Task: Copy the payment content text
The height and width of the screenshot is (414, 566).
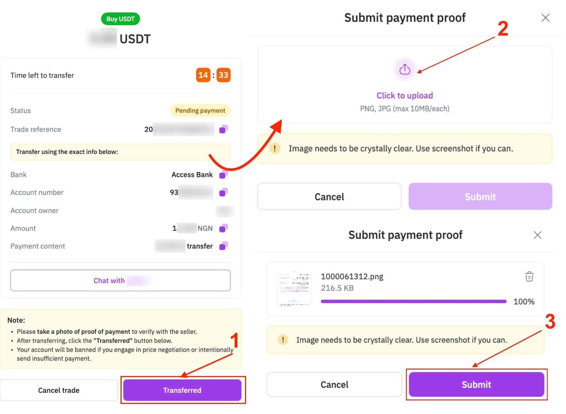Action: point(223,246)
